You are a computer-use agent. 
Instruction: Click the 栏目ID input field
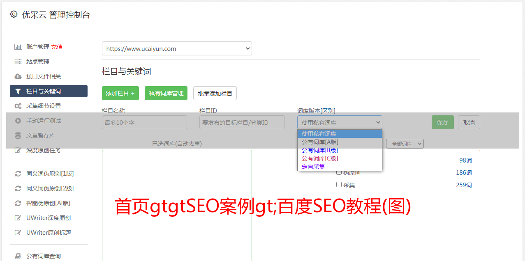[242, 122]
